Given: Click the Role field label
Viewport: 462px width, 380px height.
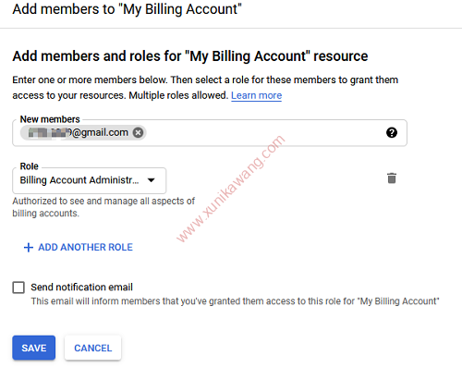Looking at the screenshot, I should click(29, 166).
